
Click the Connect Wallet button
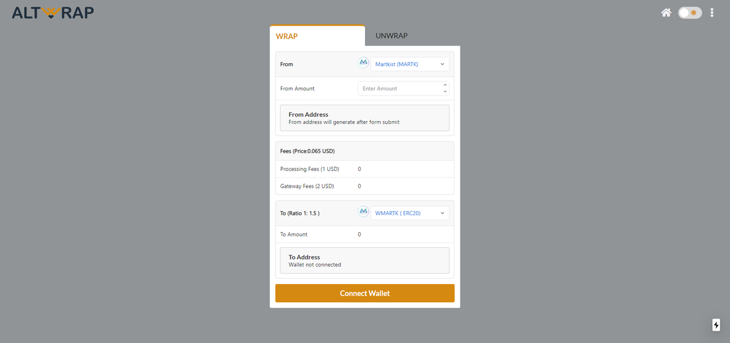coord(365,293)
